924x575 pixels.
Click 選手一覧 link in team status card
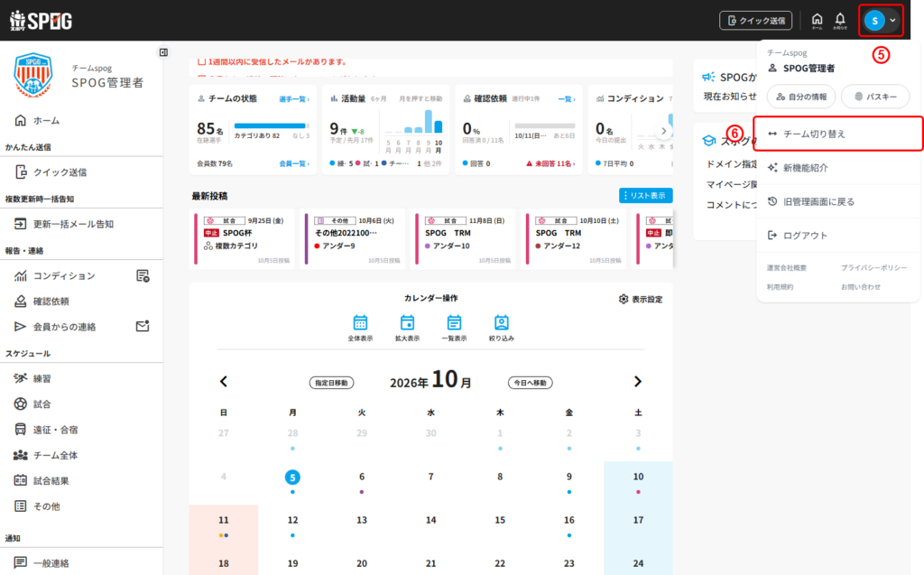pyautogui.click(x=294, y=99)
